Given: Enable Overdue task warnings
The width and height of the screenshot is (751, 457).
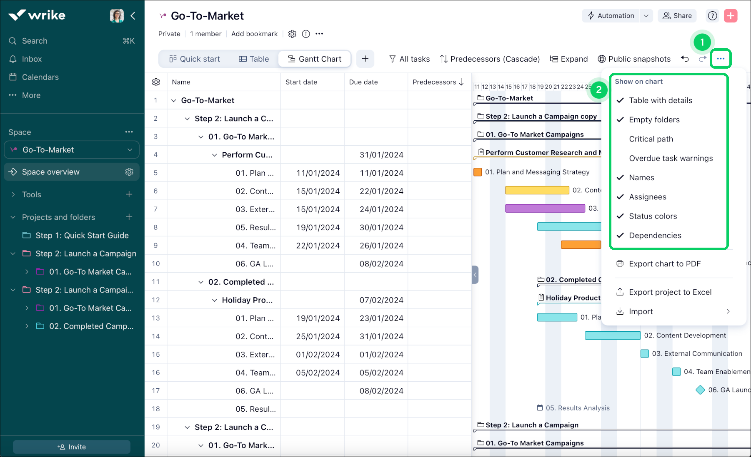Looking at the screenshot, I should click(671, 158).
